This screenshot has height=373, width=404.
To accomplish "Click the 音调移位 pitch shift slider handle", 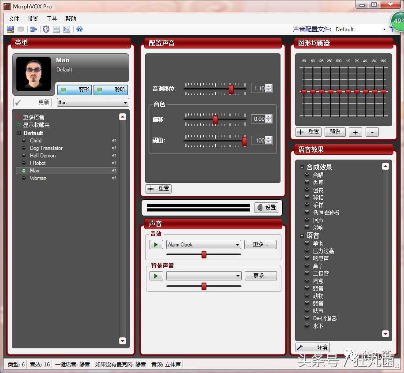I will click(231, 89).
